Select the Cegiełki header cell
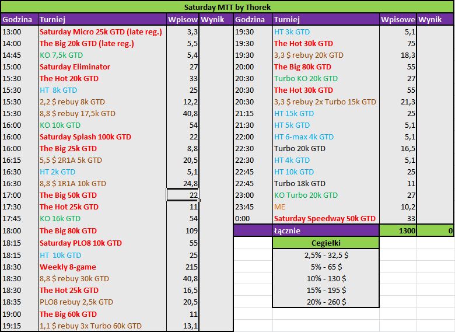 [x=326, y=243]
